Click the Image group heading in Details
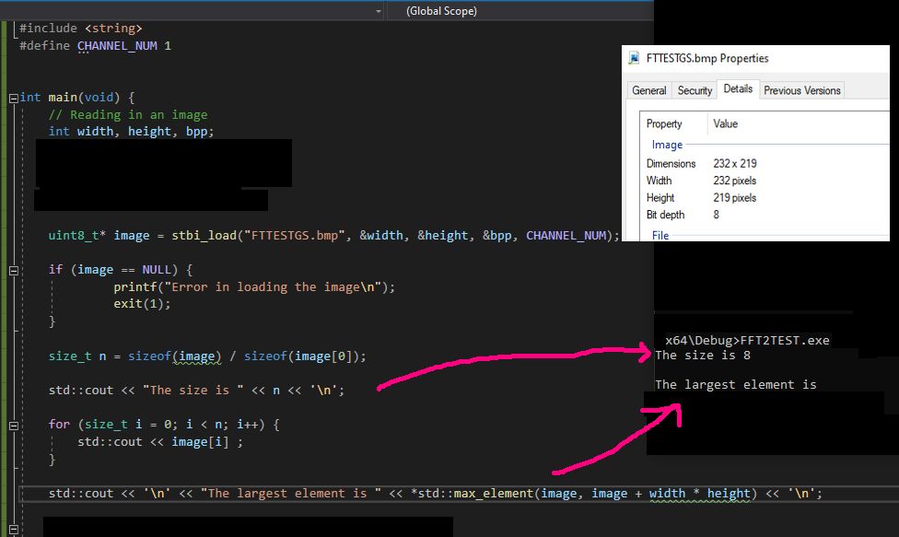899x537 pixels. (x=667, y=145)
